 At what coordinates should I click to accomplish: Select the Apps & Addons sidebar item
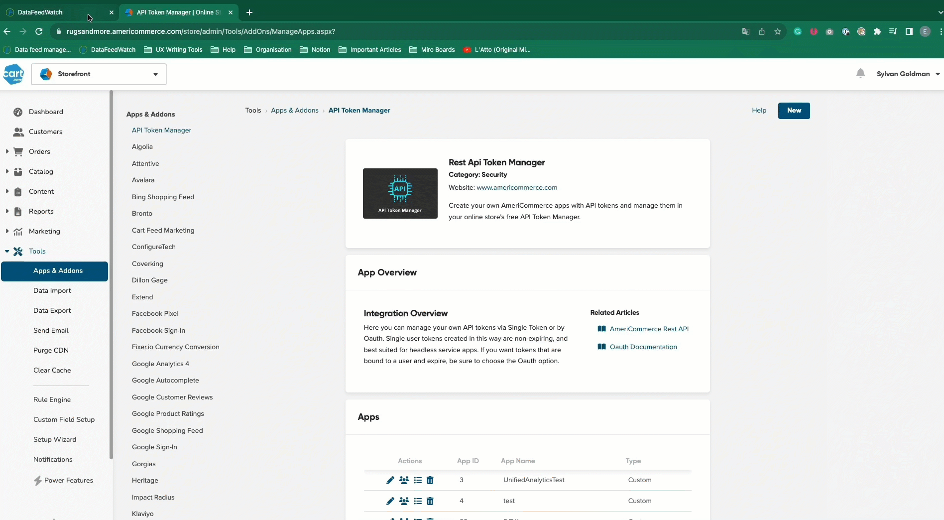pos(55,271)
